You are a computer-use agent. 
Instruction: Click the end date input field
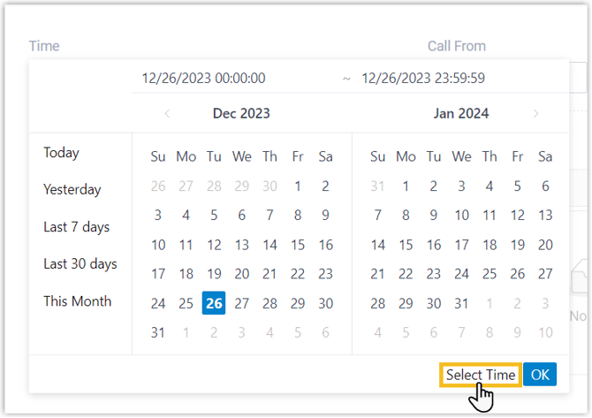[423, 79]
